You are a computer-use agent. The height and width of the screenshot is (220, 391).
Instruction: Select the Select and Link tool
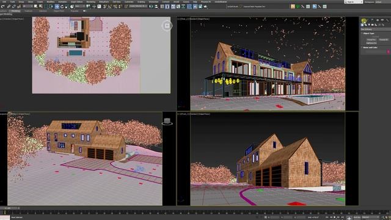tap(9, 7)
